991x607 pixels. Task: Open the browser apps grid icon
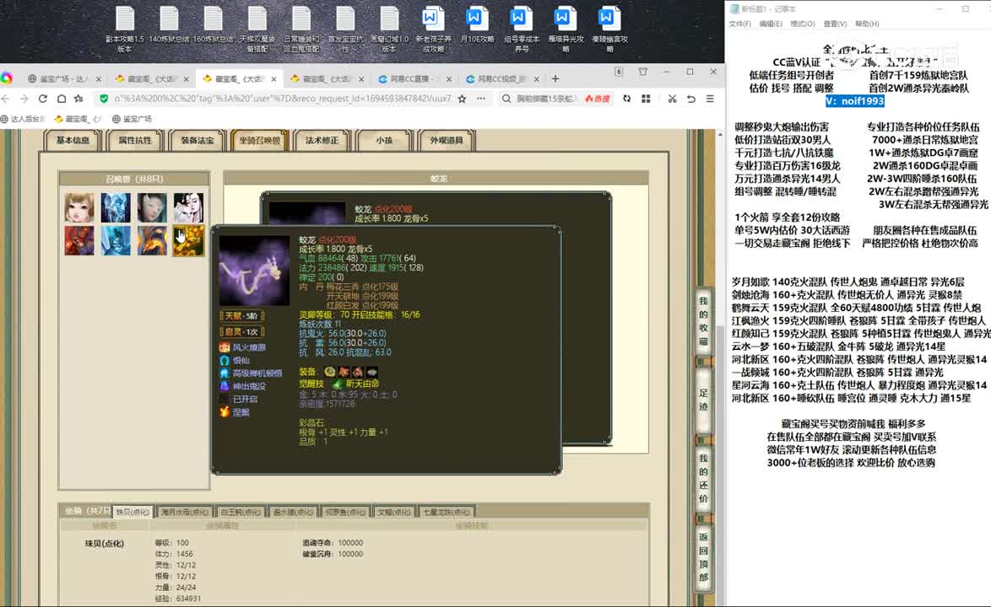[646, 99]
